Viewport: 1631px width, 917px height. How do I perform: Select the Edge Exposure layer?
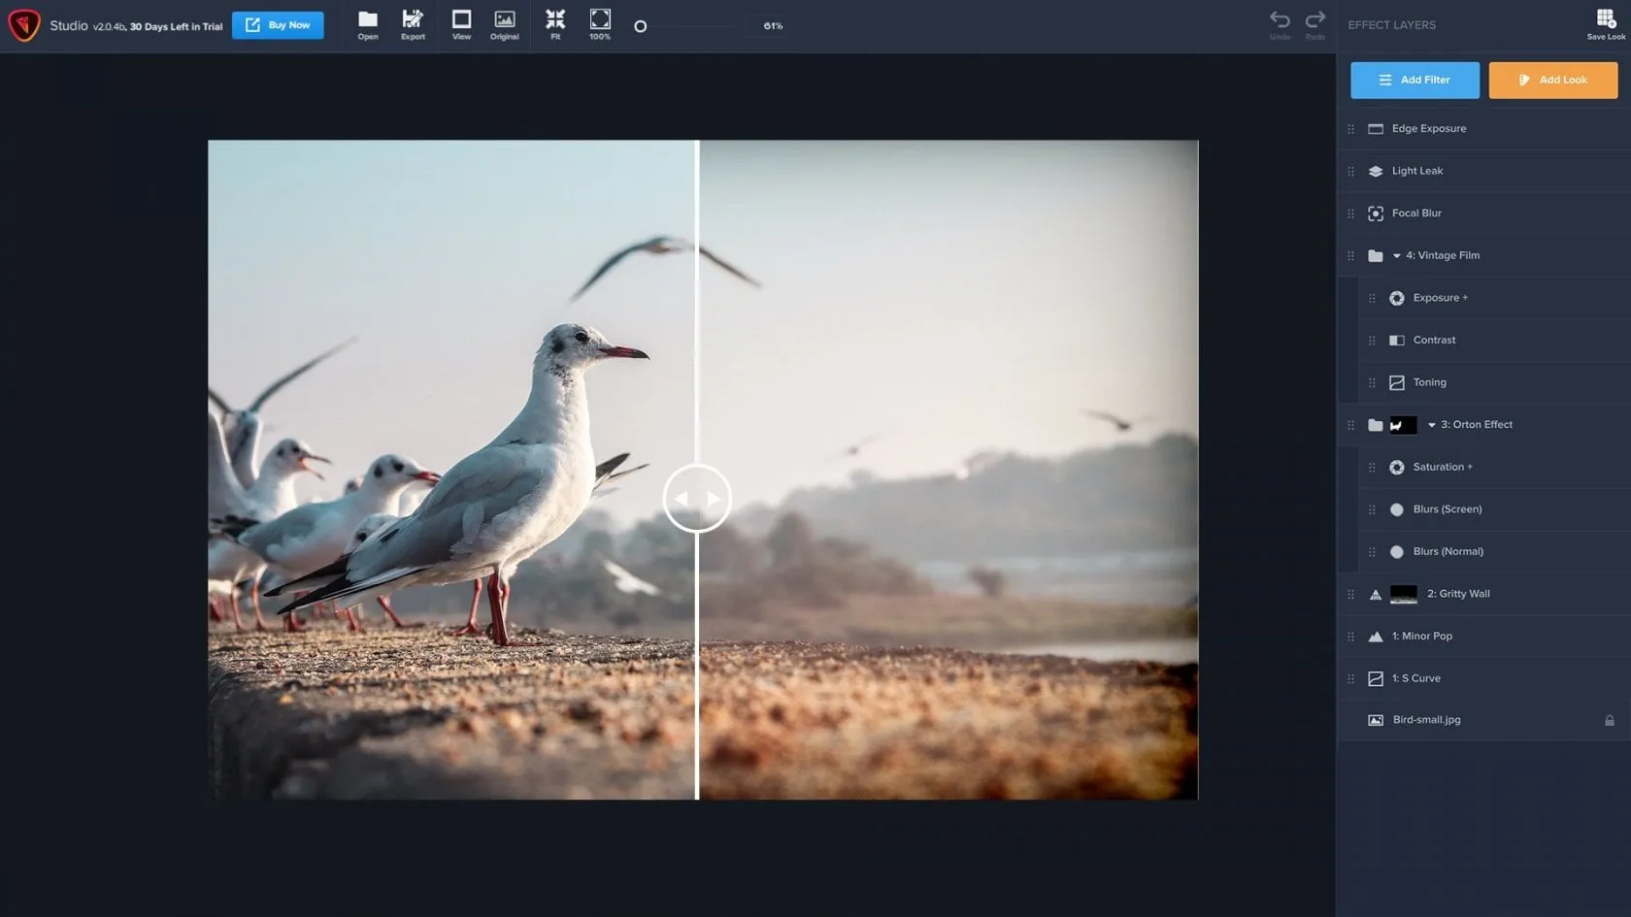1428,129
